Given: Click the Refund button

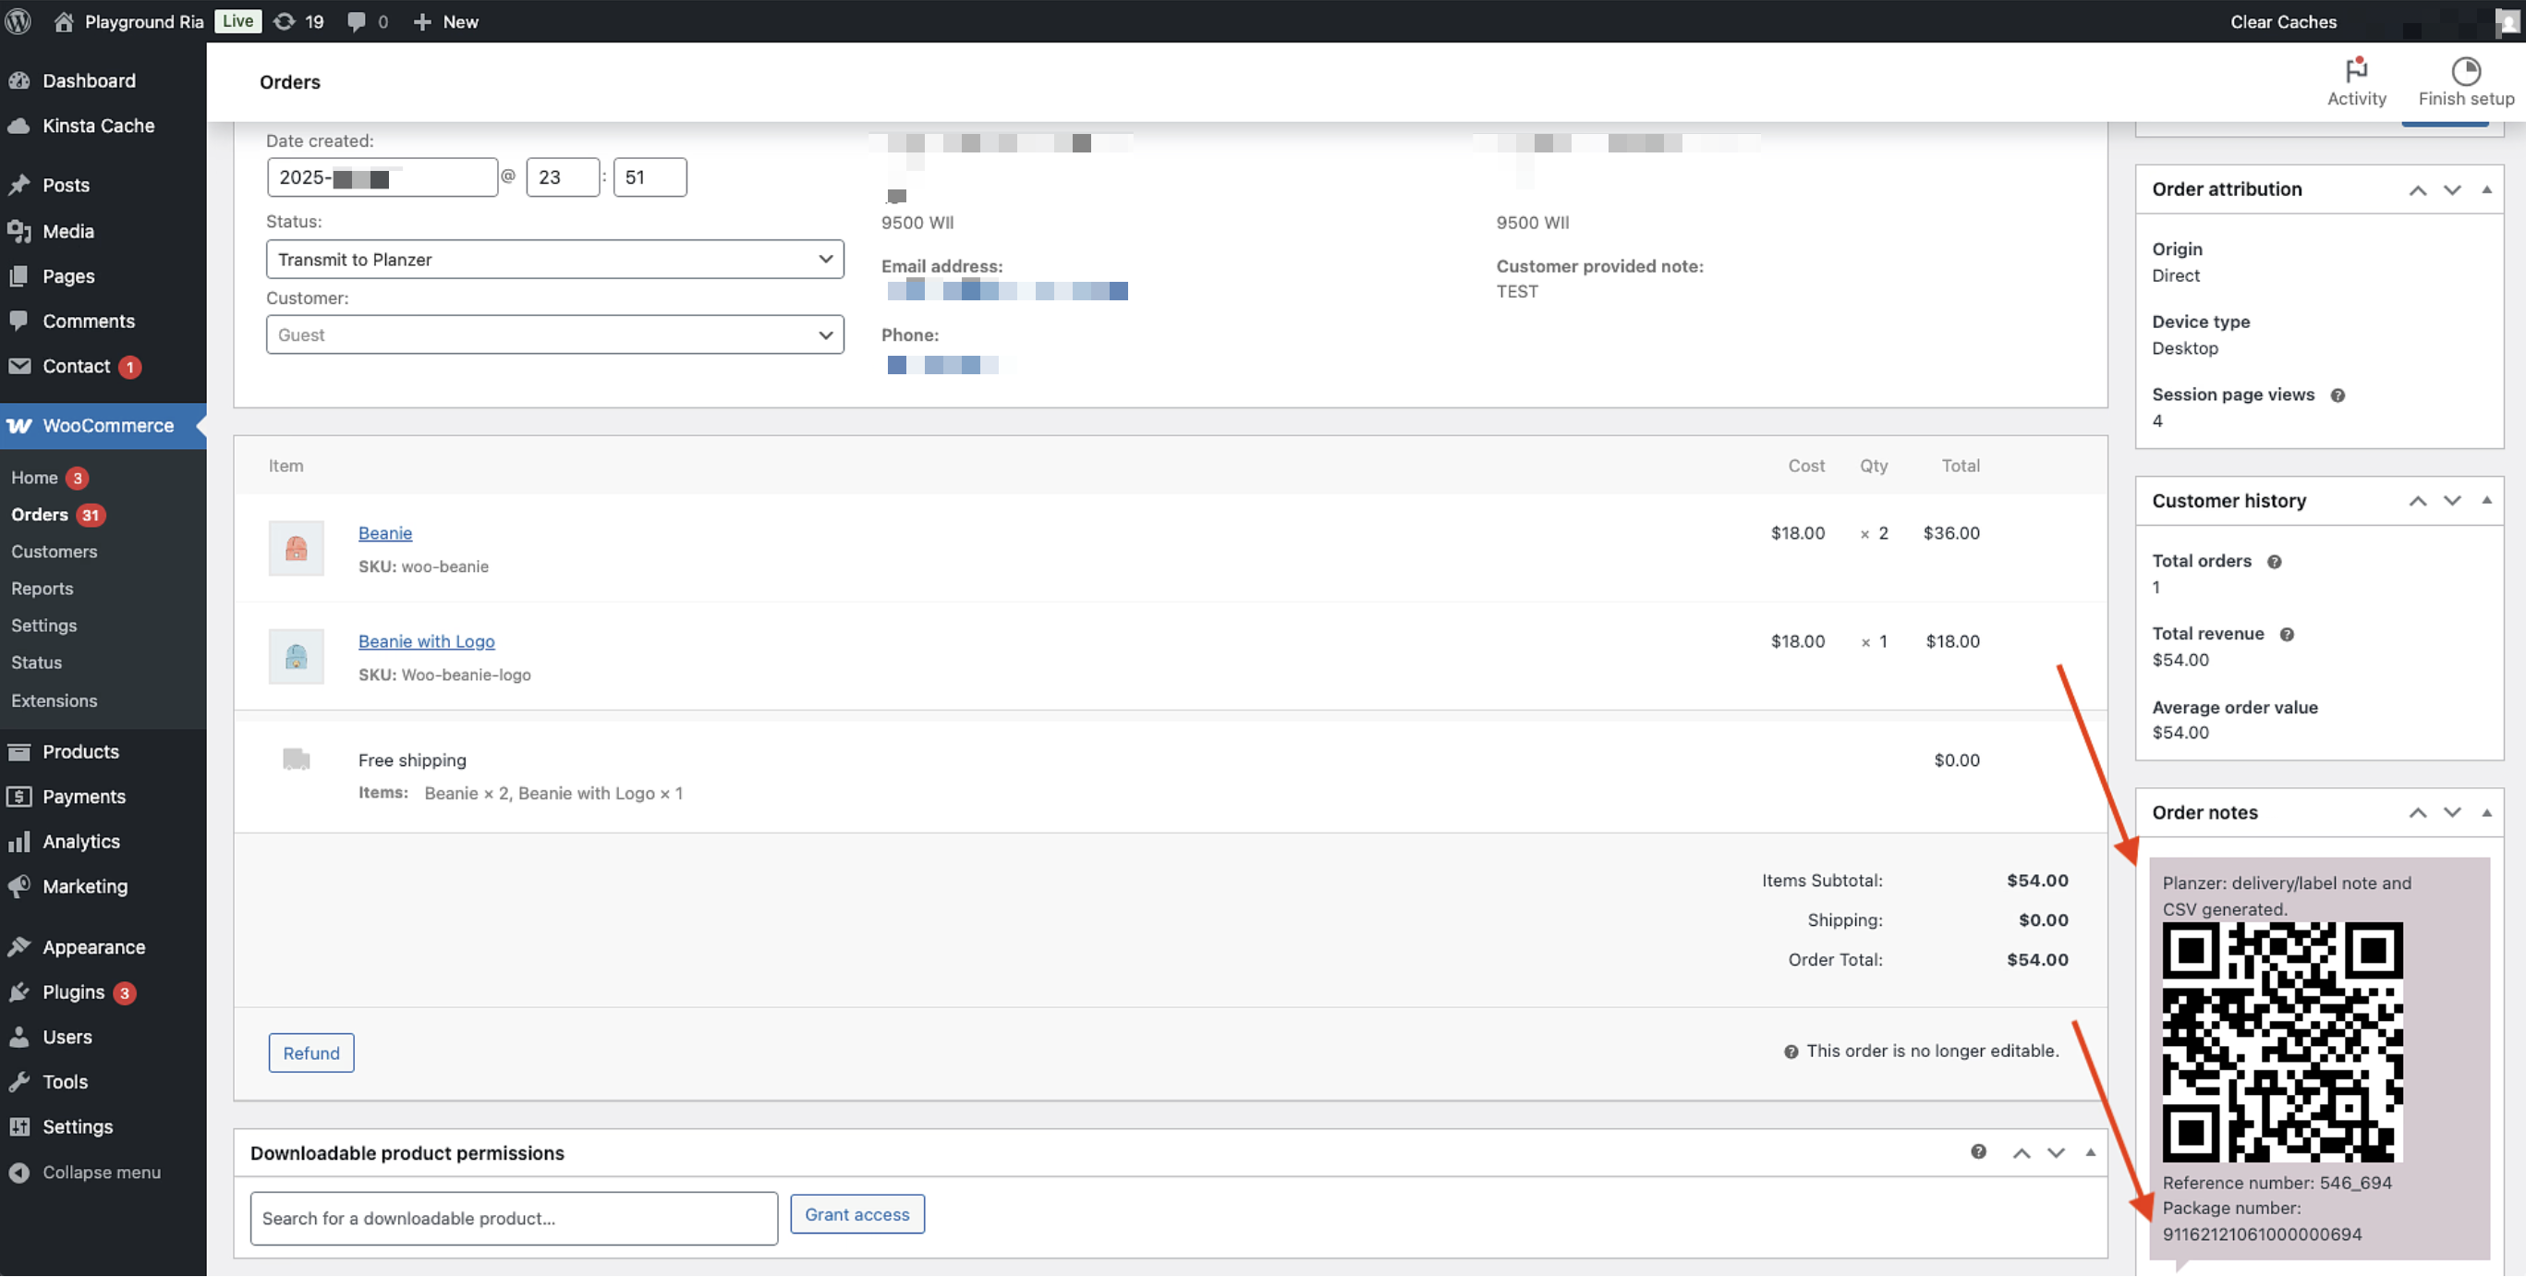Looking at the screenshot, I should [310, 1052].
